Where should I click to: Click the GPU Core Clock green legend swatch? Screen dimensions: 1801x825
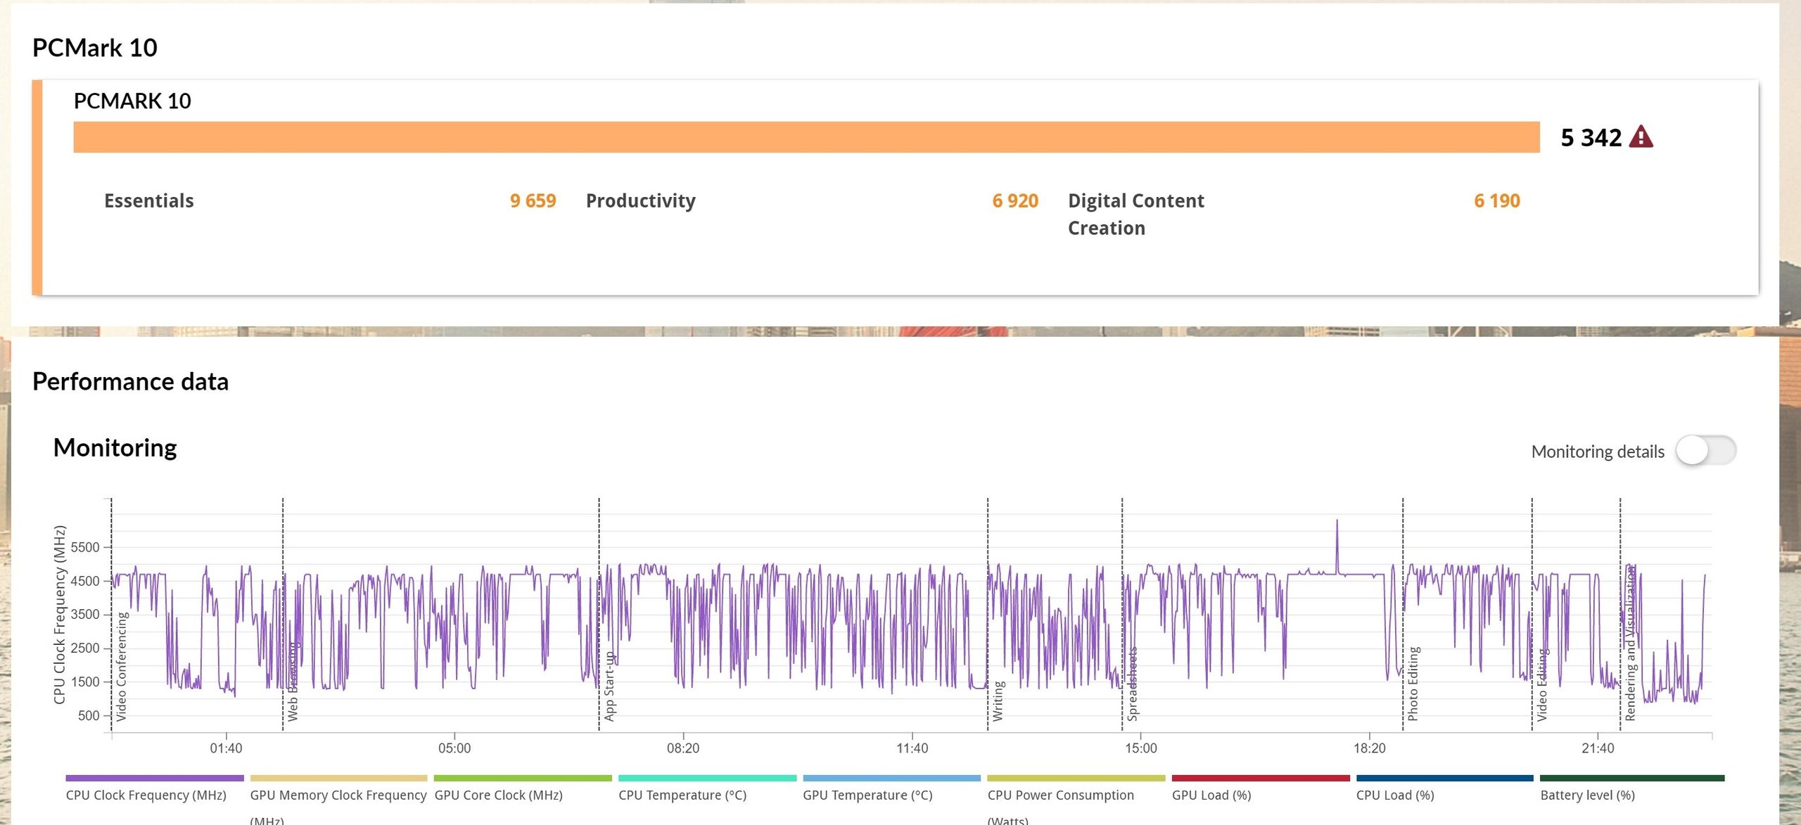point(523,778)
